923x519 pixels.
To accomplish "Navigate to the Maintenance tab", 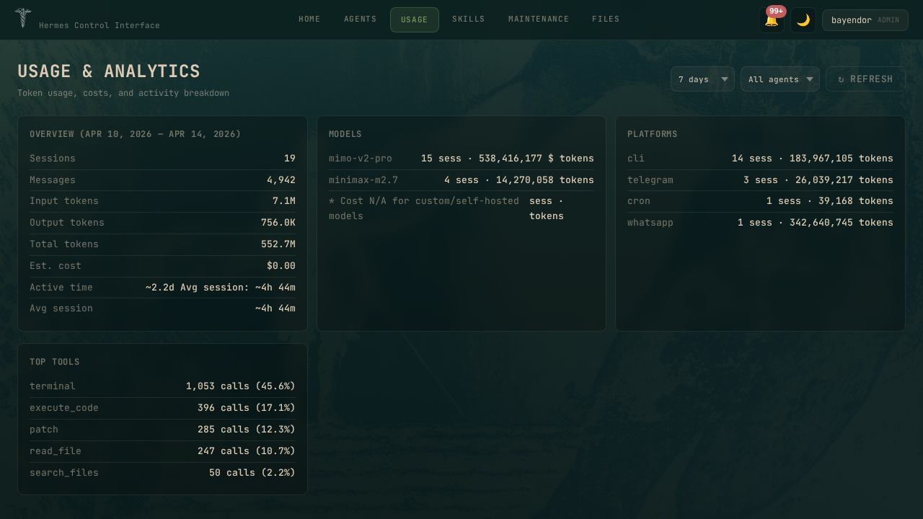I will pyautogui.click(x=538, y=19).
